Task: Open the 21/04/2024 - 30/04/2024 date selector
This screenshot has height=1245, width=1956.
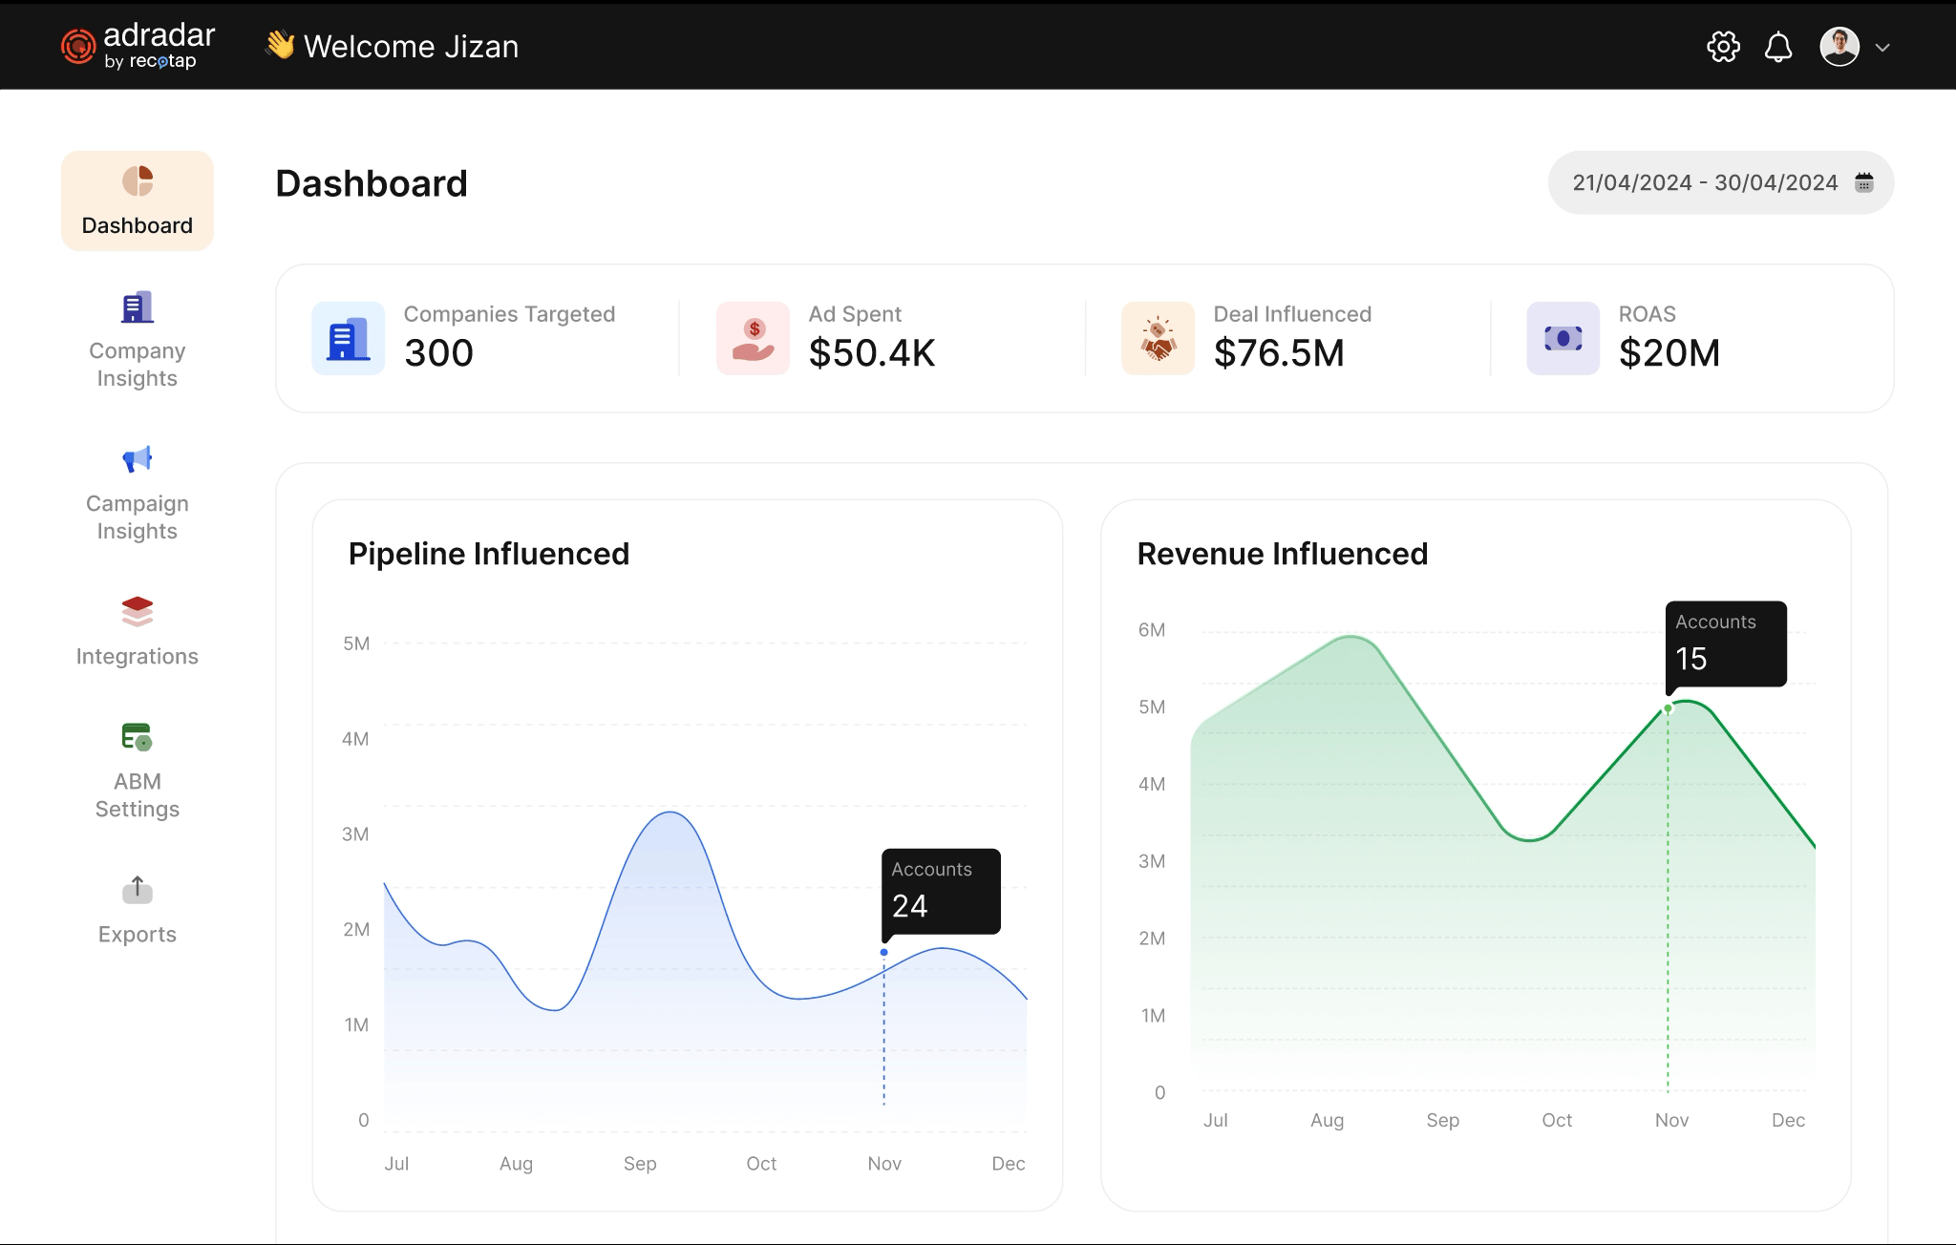Action: click(x=1705, y=181)
